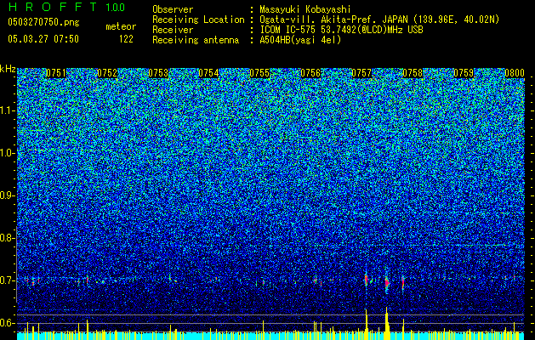Click the 0757 time marker
Screen dimensions: 535x340
[x=361, y=73]
